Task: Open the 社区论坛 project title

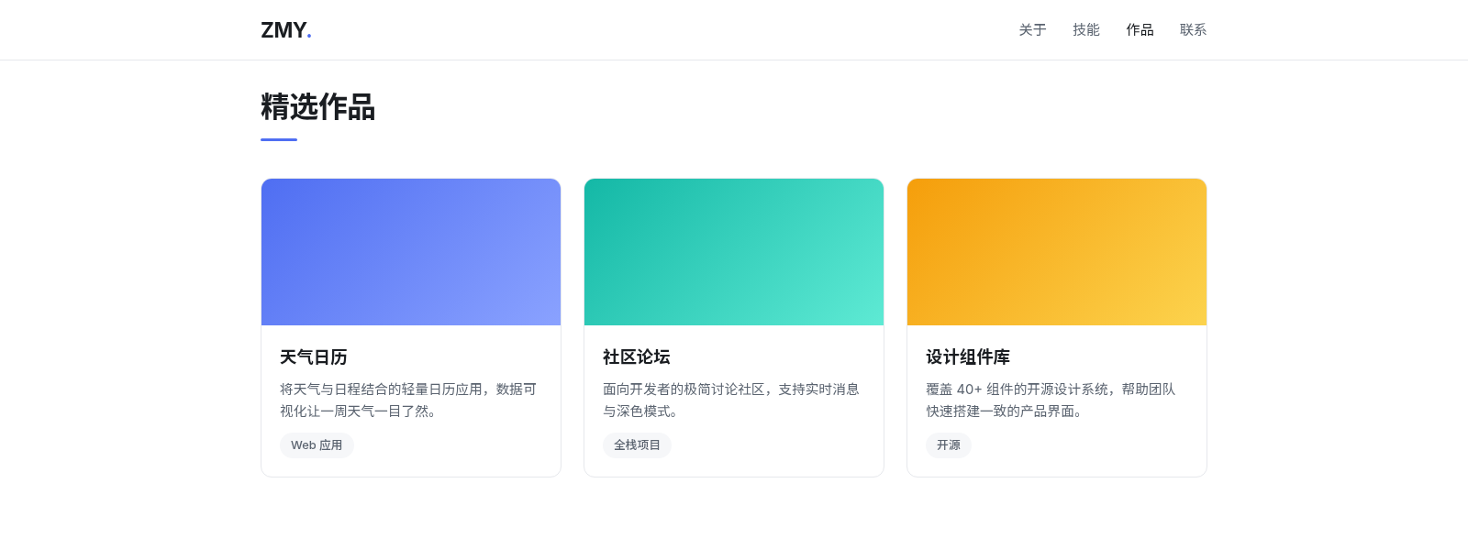Action: coord(637,357)
